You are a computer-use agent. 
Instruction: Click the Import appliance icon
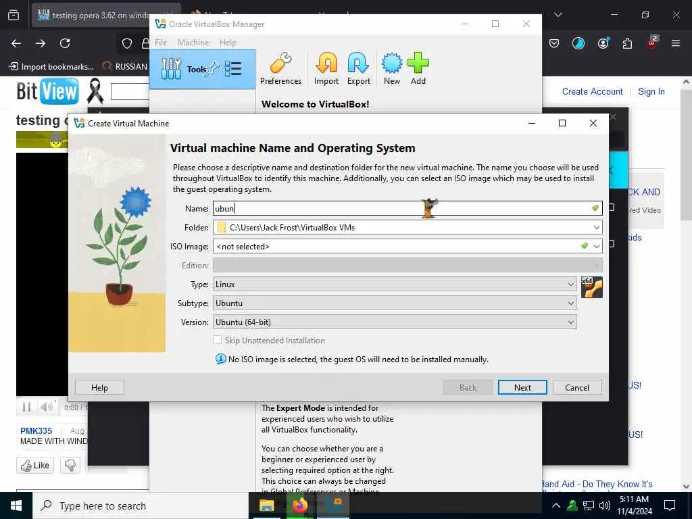[x=326, y=63]
